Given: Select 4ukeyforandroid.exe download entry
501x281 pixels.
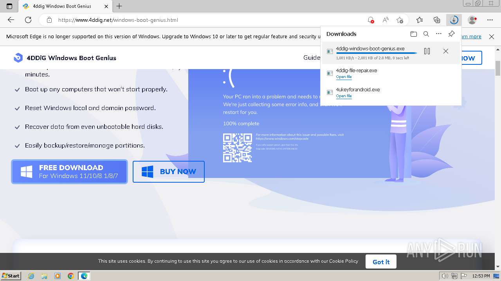Looking at the screenshot, I should coord(391,92).
